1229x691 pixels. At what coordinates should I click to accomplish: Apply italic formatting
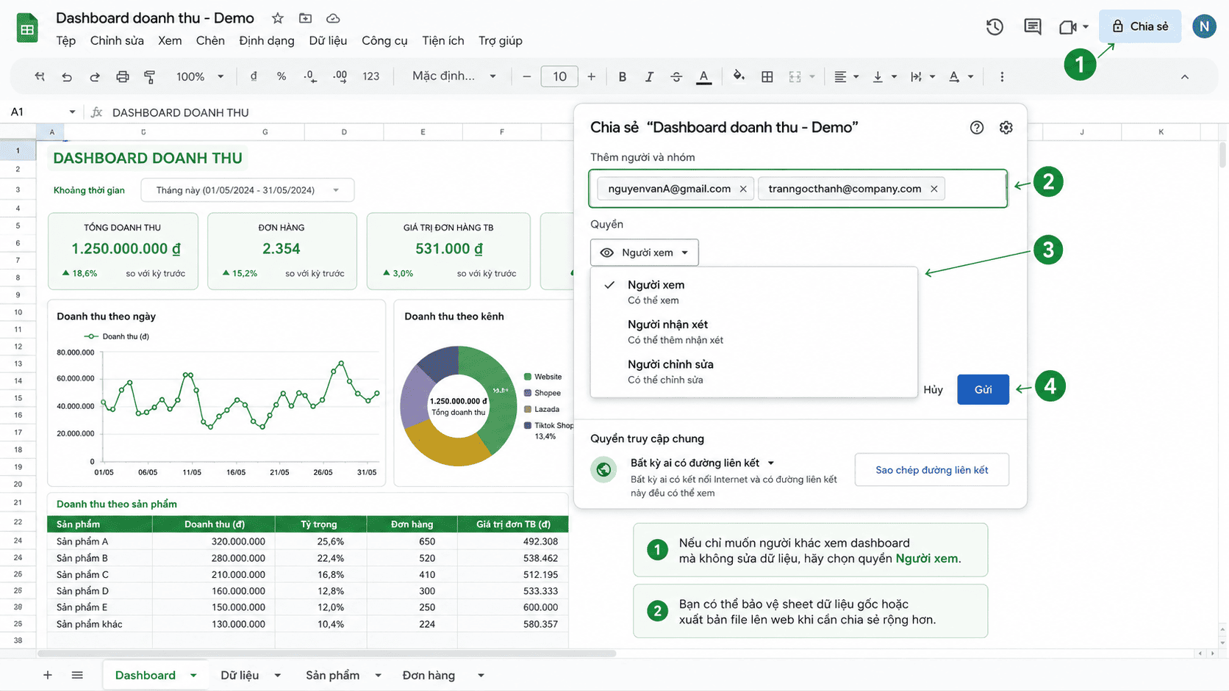pos(649,76)
